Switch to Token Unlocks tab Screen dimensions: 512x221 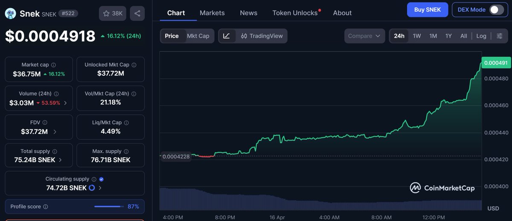tap(295, 13)
